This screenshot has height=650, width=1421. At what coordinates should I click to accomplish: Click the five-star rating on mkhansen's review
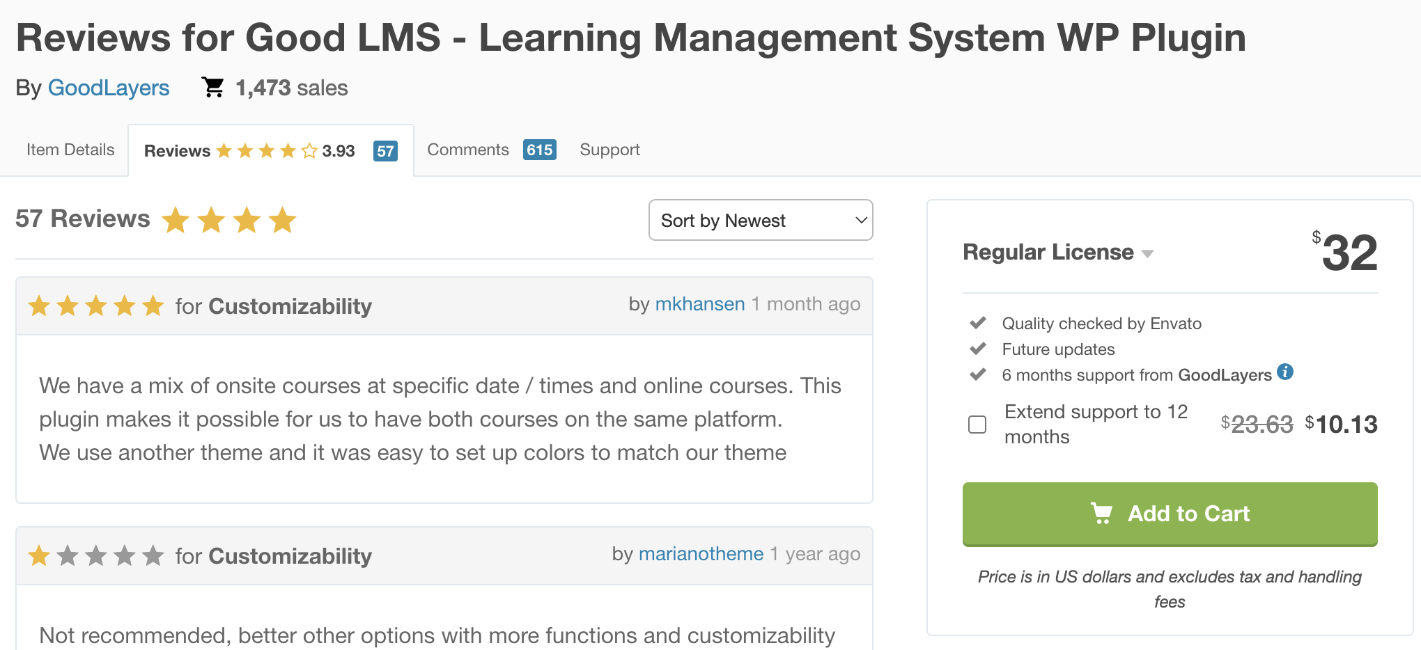coord(96,306)
